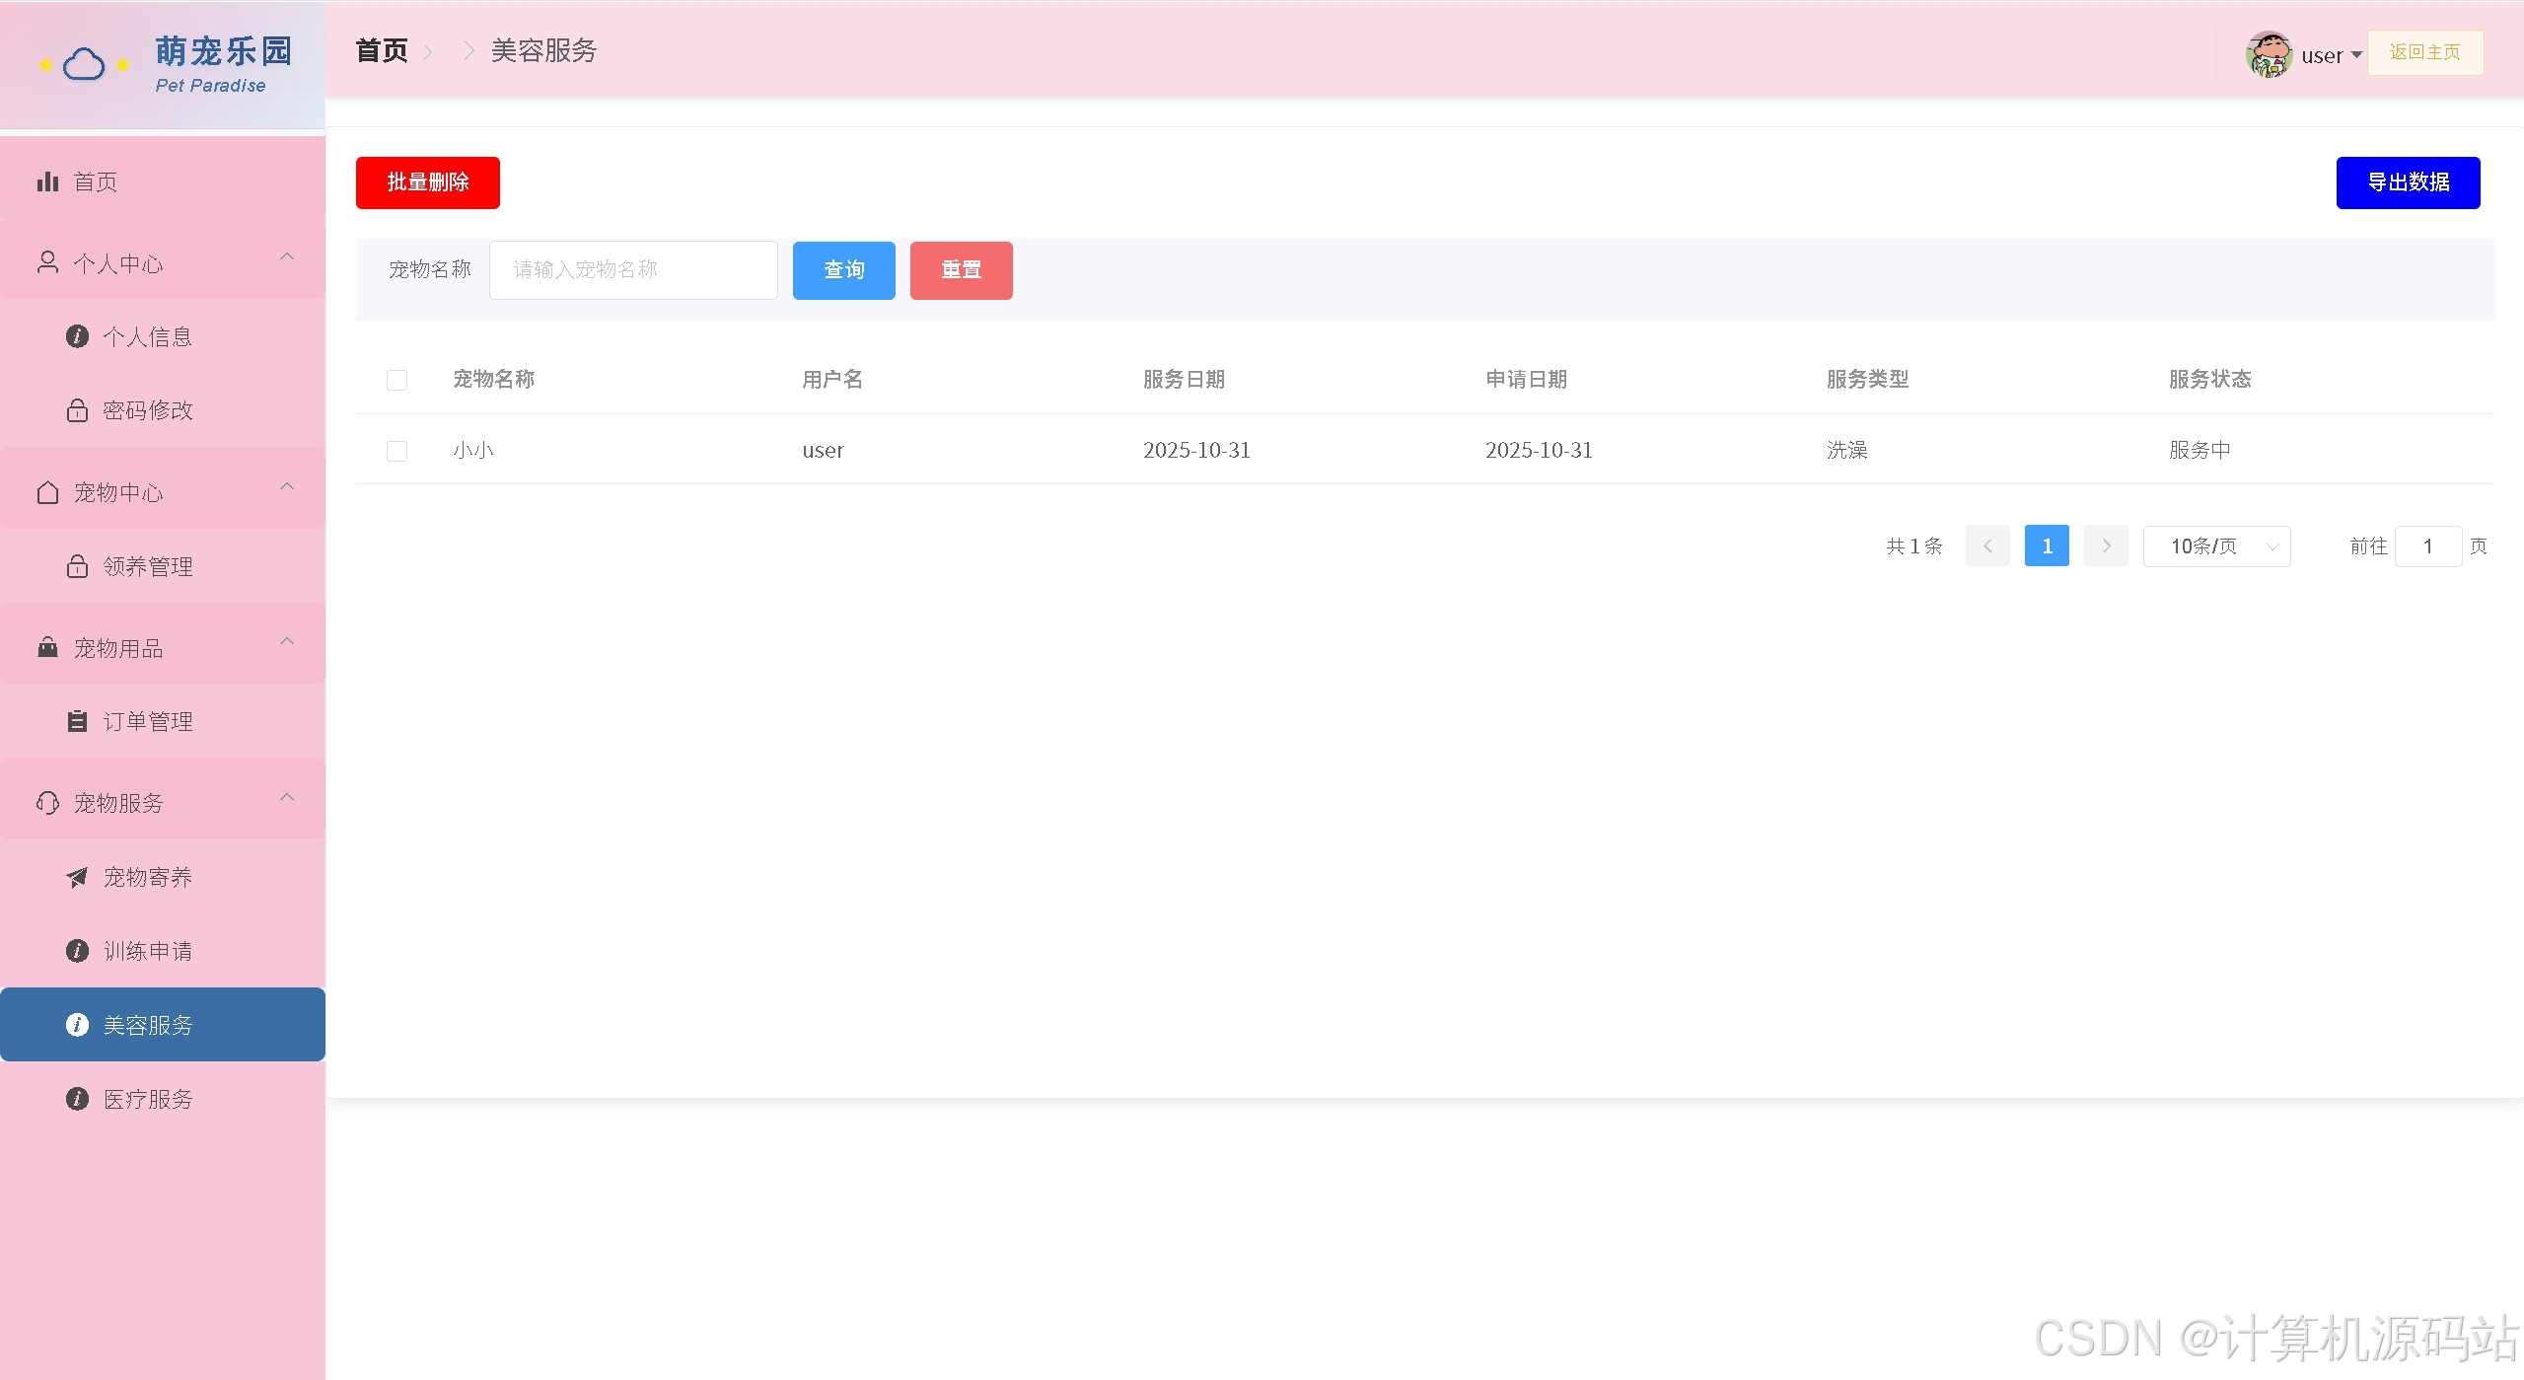This screenshot has height=1380, width=2524.
Task: Open 训练申请 menu item
Action: coord(163,951)
